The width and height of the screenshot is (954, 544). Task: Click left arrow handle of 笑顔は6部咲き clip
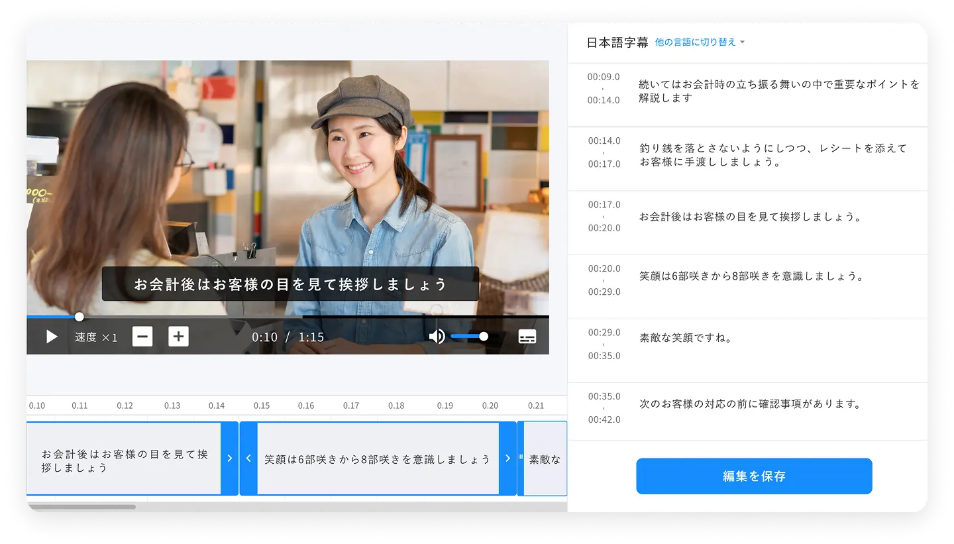[248, 459]
